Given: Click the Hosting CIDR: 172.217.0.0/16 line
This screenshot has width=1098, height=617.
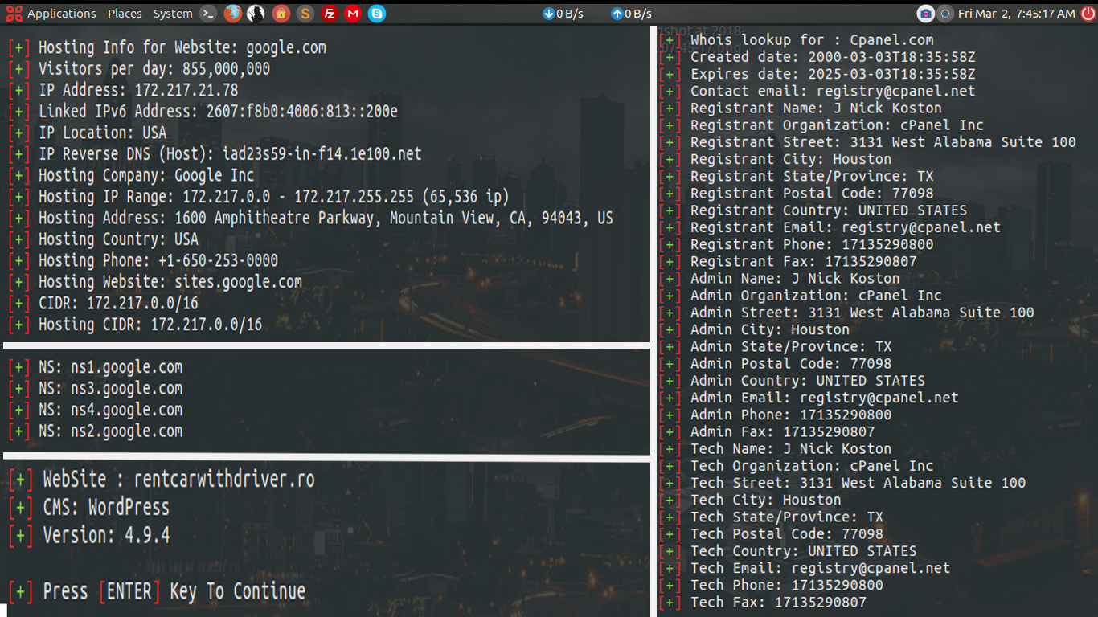Looking at the screenshot, I should coord(135,325).
